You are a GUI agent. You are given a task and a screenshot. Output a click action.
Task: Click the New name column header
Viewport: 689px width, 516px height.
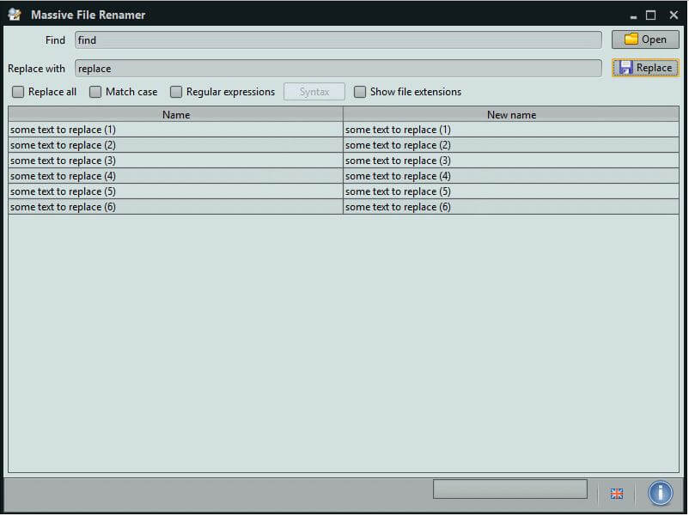pyautogui.click(x=510, y=114)
